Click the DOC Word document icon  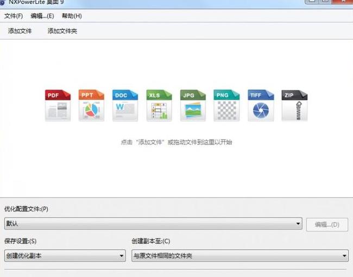click(125, 105)
